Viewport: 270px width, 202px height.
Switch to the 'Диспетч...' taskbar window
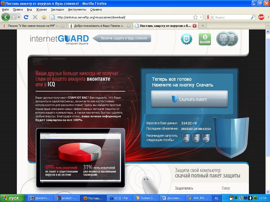point(40,198)
